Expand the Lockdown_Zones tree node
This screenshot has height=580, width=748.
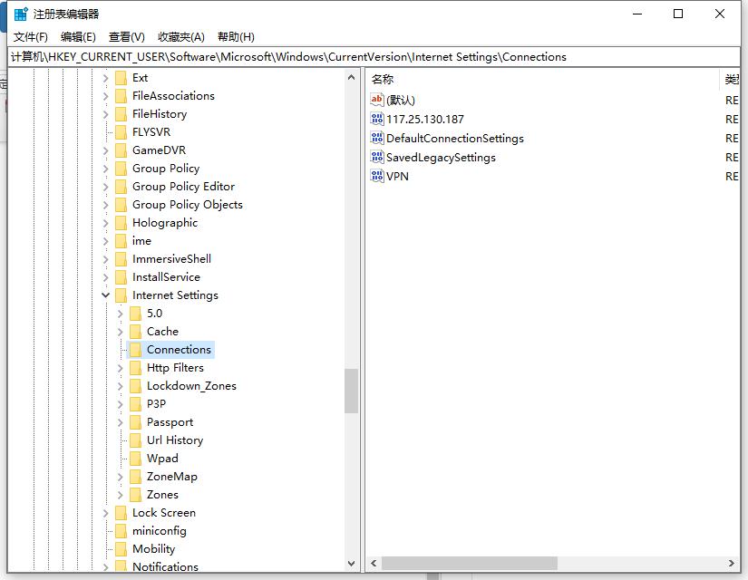pyautogui.click(x=120, y=385)
